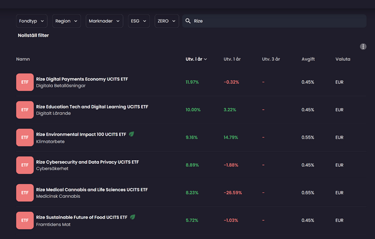Click 0.45% fee in Digital Payments row

pos(308,82)
